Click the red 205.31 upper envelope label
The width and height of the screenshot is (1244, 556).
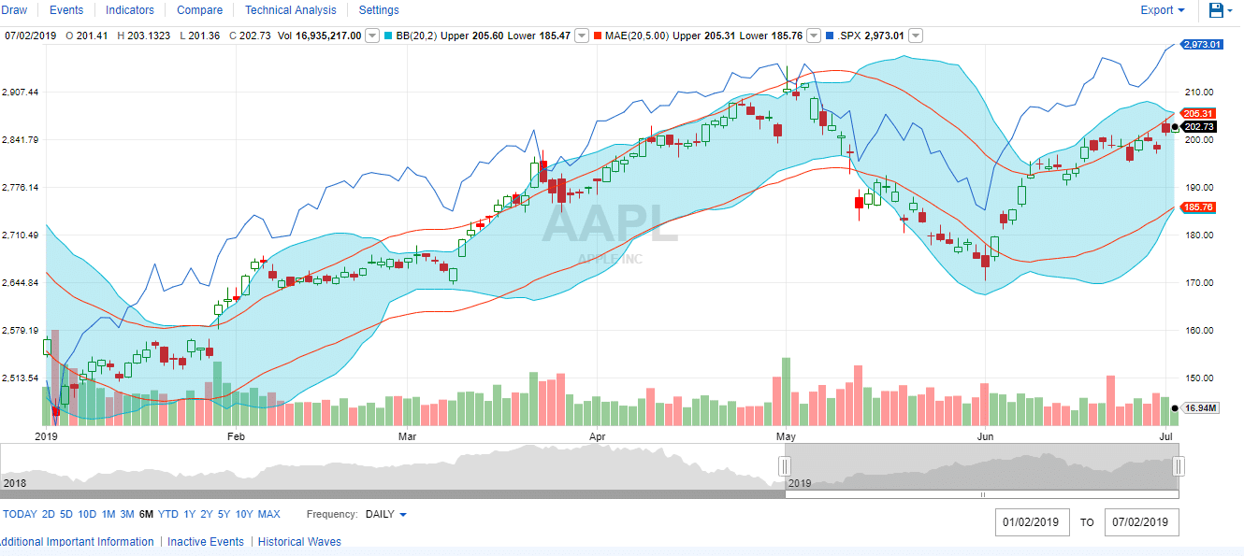pyautogui.click(x=1198, y=113)
